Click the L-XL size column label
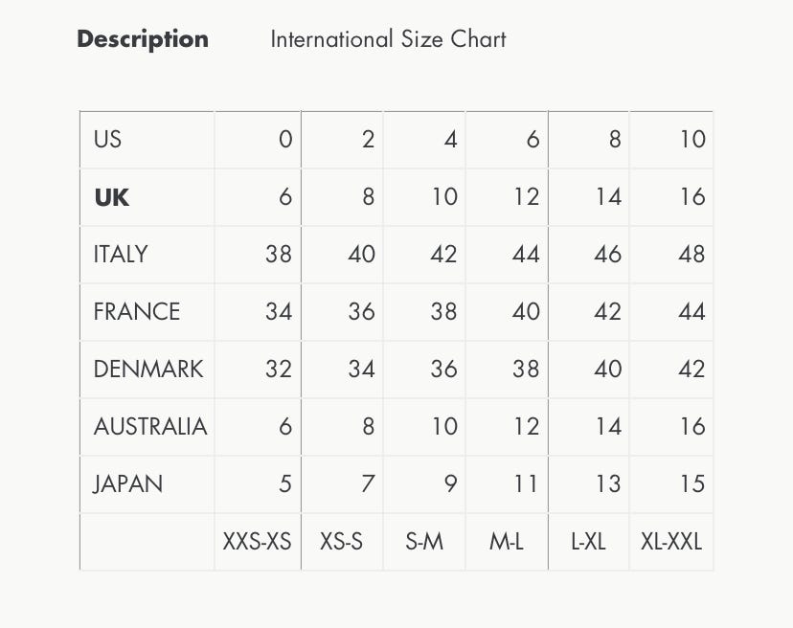This screenshot has width=793, height=628. tap(588, 542)
